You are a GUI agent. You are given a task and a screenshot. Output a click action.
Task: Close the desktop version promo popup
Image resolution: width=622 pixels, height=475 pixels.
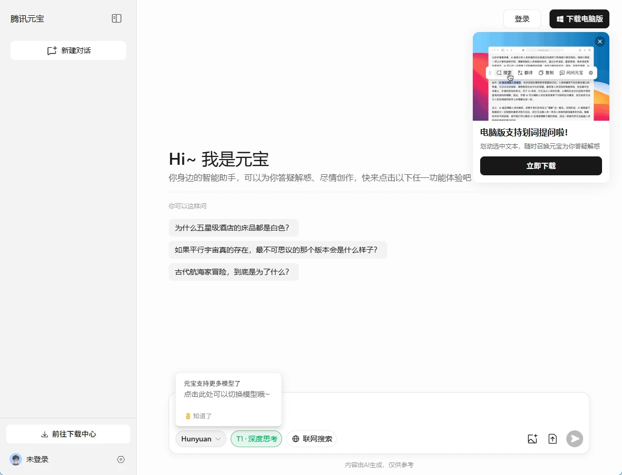coord(600,41)
